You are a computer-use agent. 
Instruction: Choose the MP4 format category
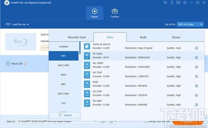(x=64, y=56)
